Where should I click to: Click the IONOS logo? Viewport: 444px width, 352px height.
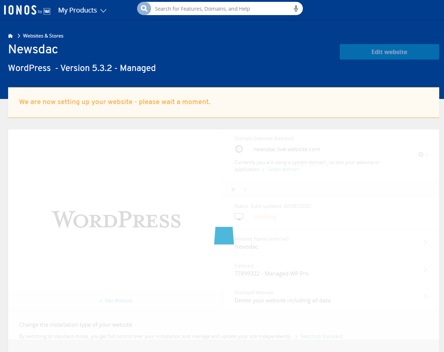pos(27,10)
